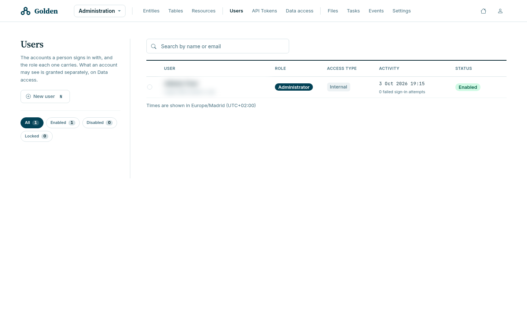Image resolution: width=527 pixels, height=329 pixels.
Task: Click the Administrator role badge
Action: coord(294,87)
